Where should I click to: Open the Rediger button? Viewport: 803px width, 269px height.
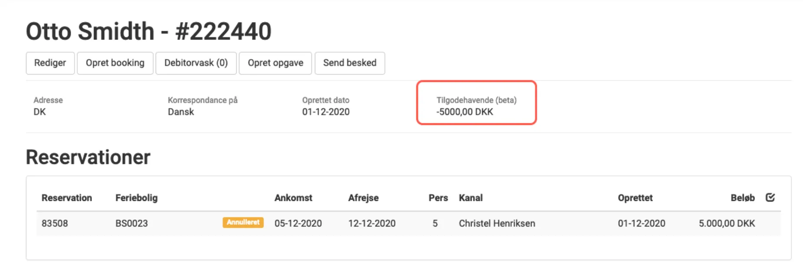tap(50, 63)
